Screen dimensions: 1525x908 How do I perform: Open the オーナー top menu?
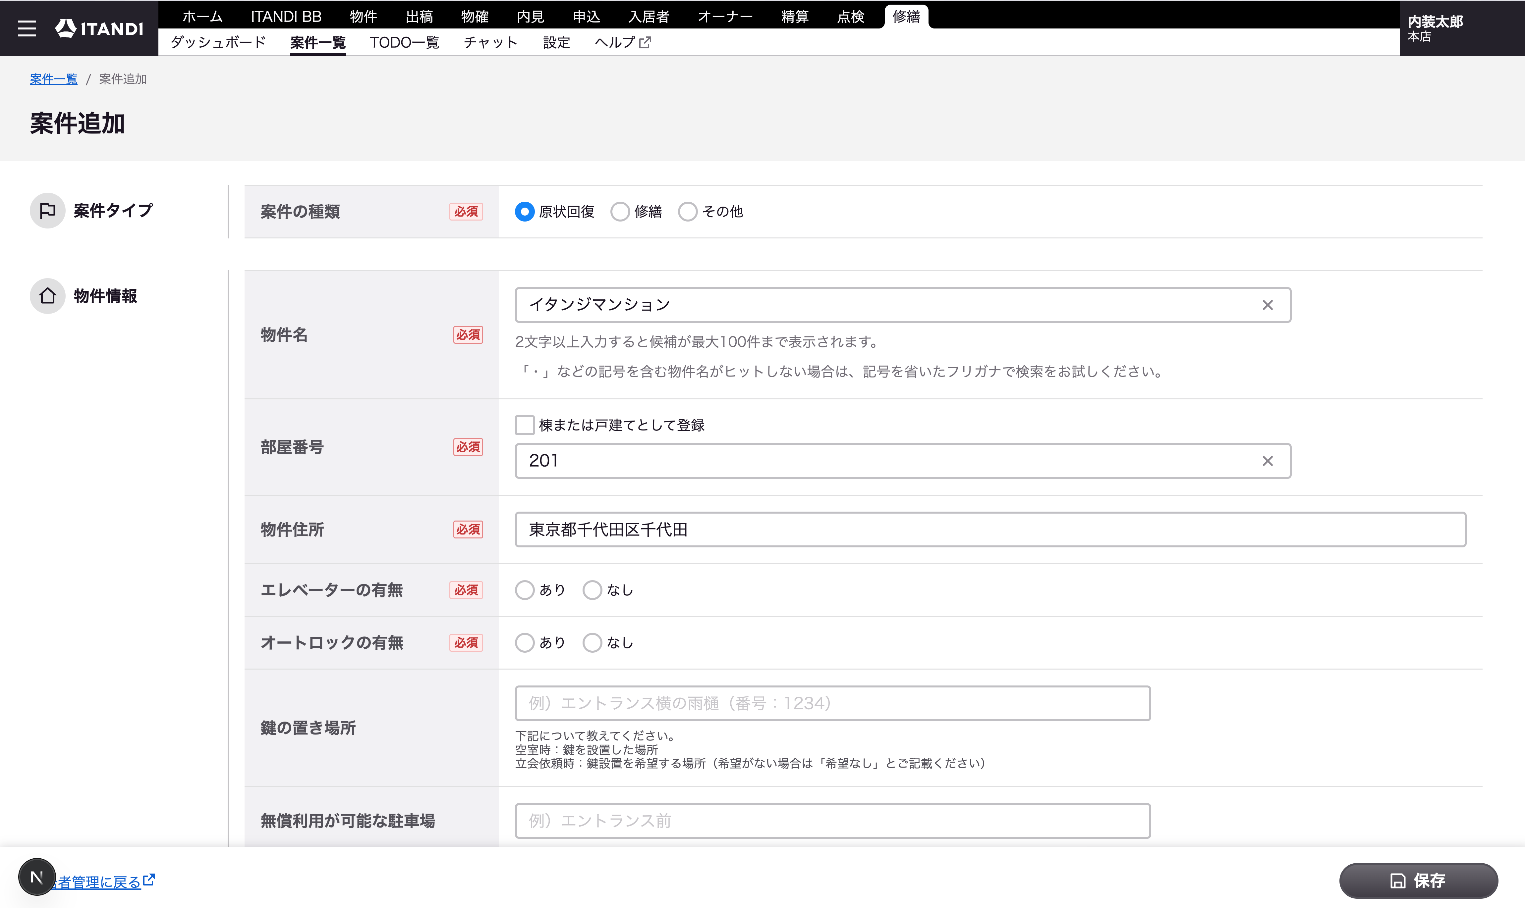tap(725, 17)
